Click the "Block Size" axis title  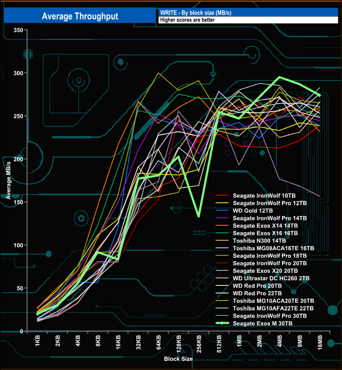click(178, 359)
